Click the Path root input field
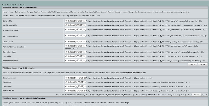Viewport: 209px width, 106px height. (75, 82)
